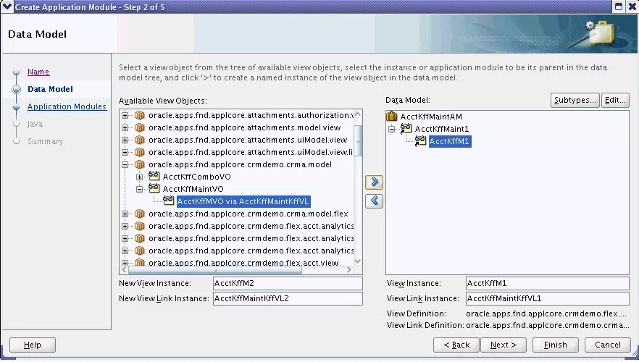Select the Data Model wizard step
639x362 pixels.
[50, 89]
